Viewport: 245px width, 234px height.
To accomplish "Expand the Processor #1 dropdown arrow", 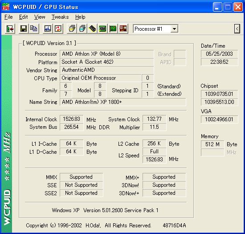I will coord(174,29).
